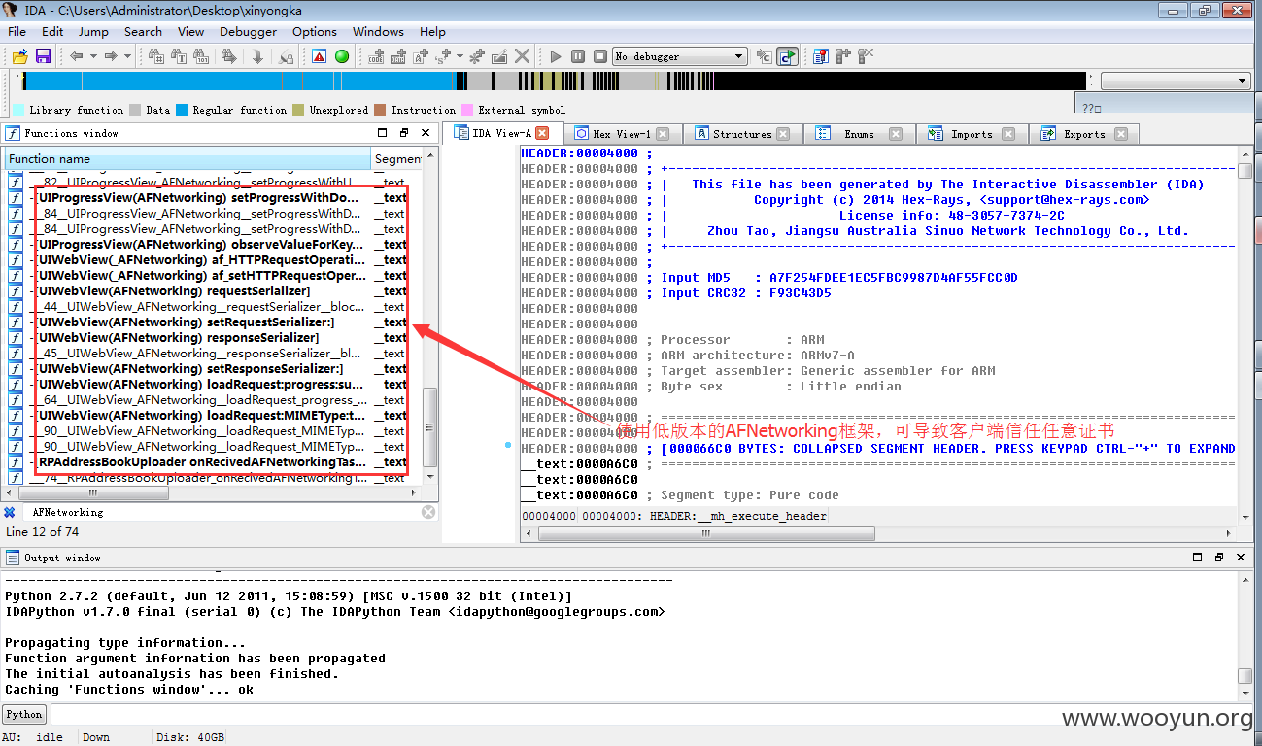Click the highlighted C arrow toolbar icon
Image resolution: width=1262 pixels, height=746 pixels.
(787, 56)
